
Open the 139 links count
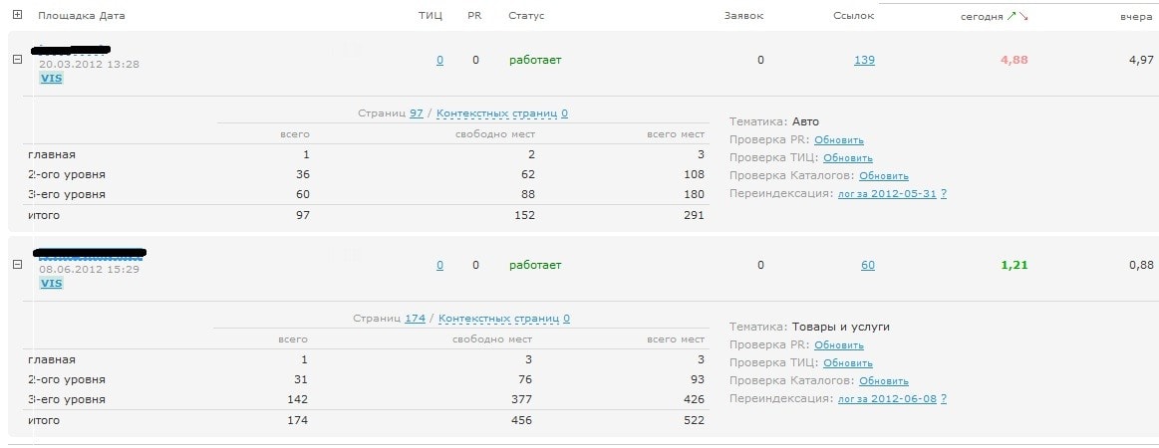(x=864, y=60)
